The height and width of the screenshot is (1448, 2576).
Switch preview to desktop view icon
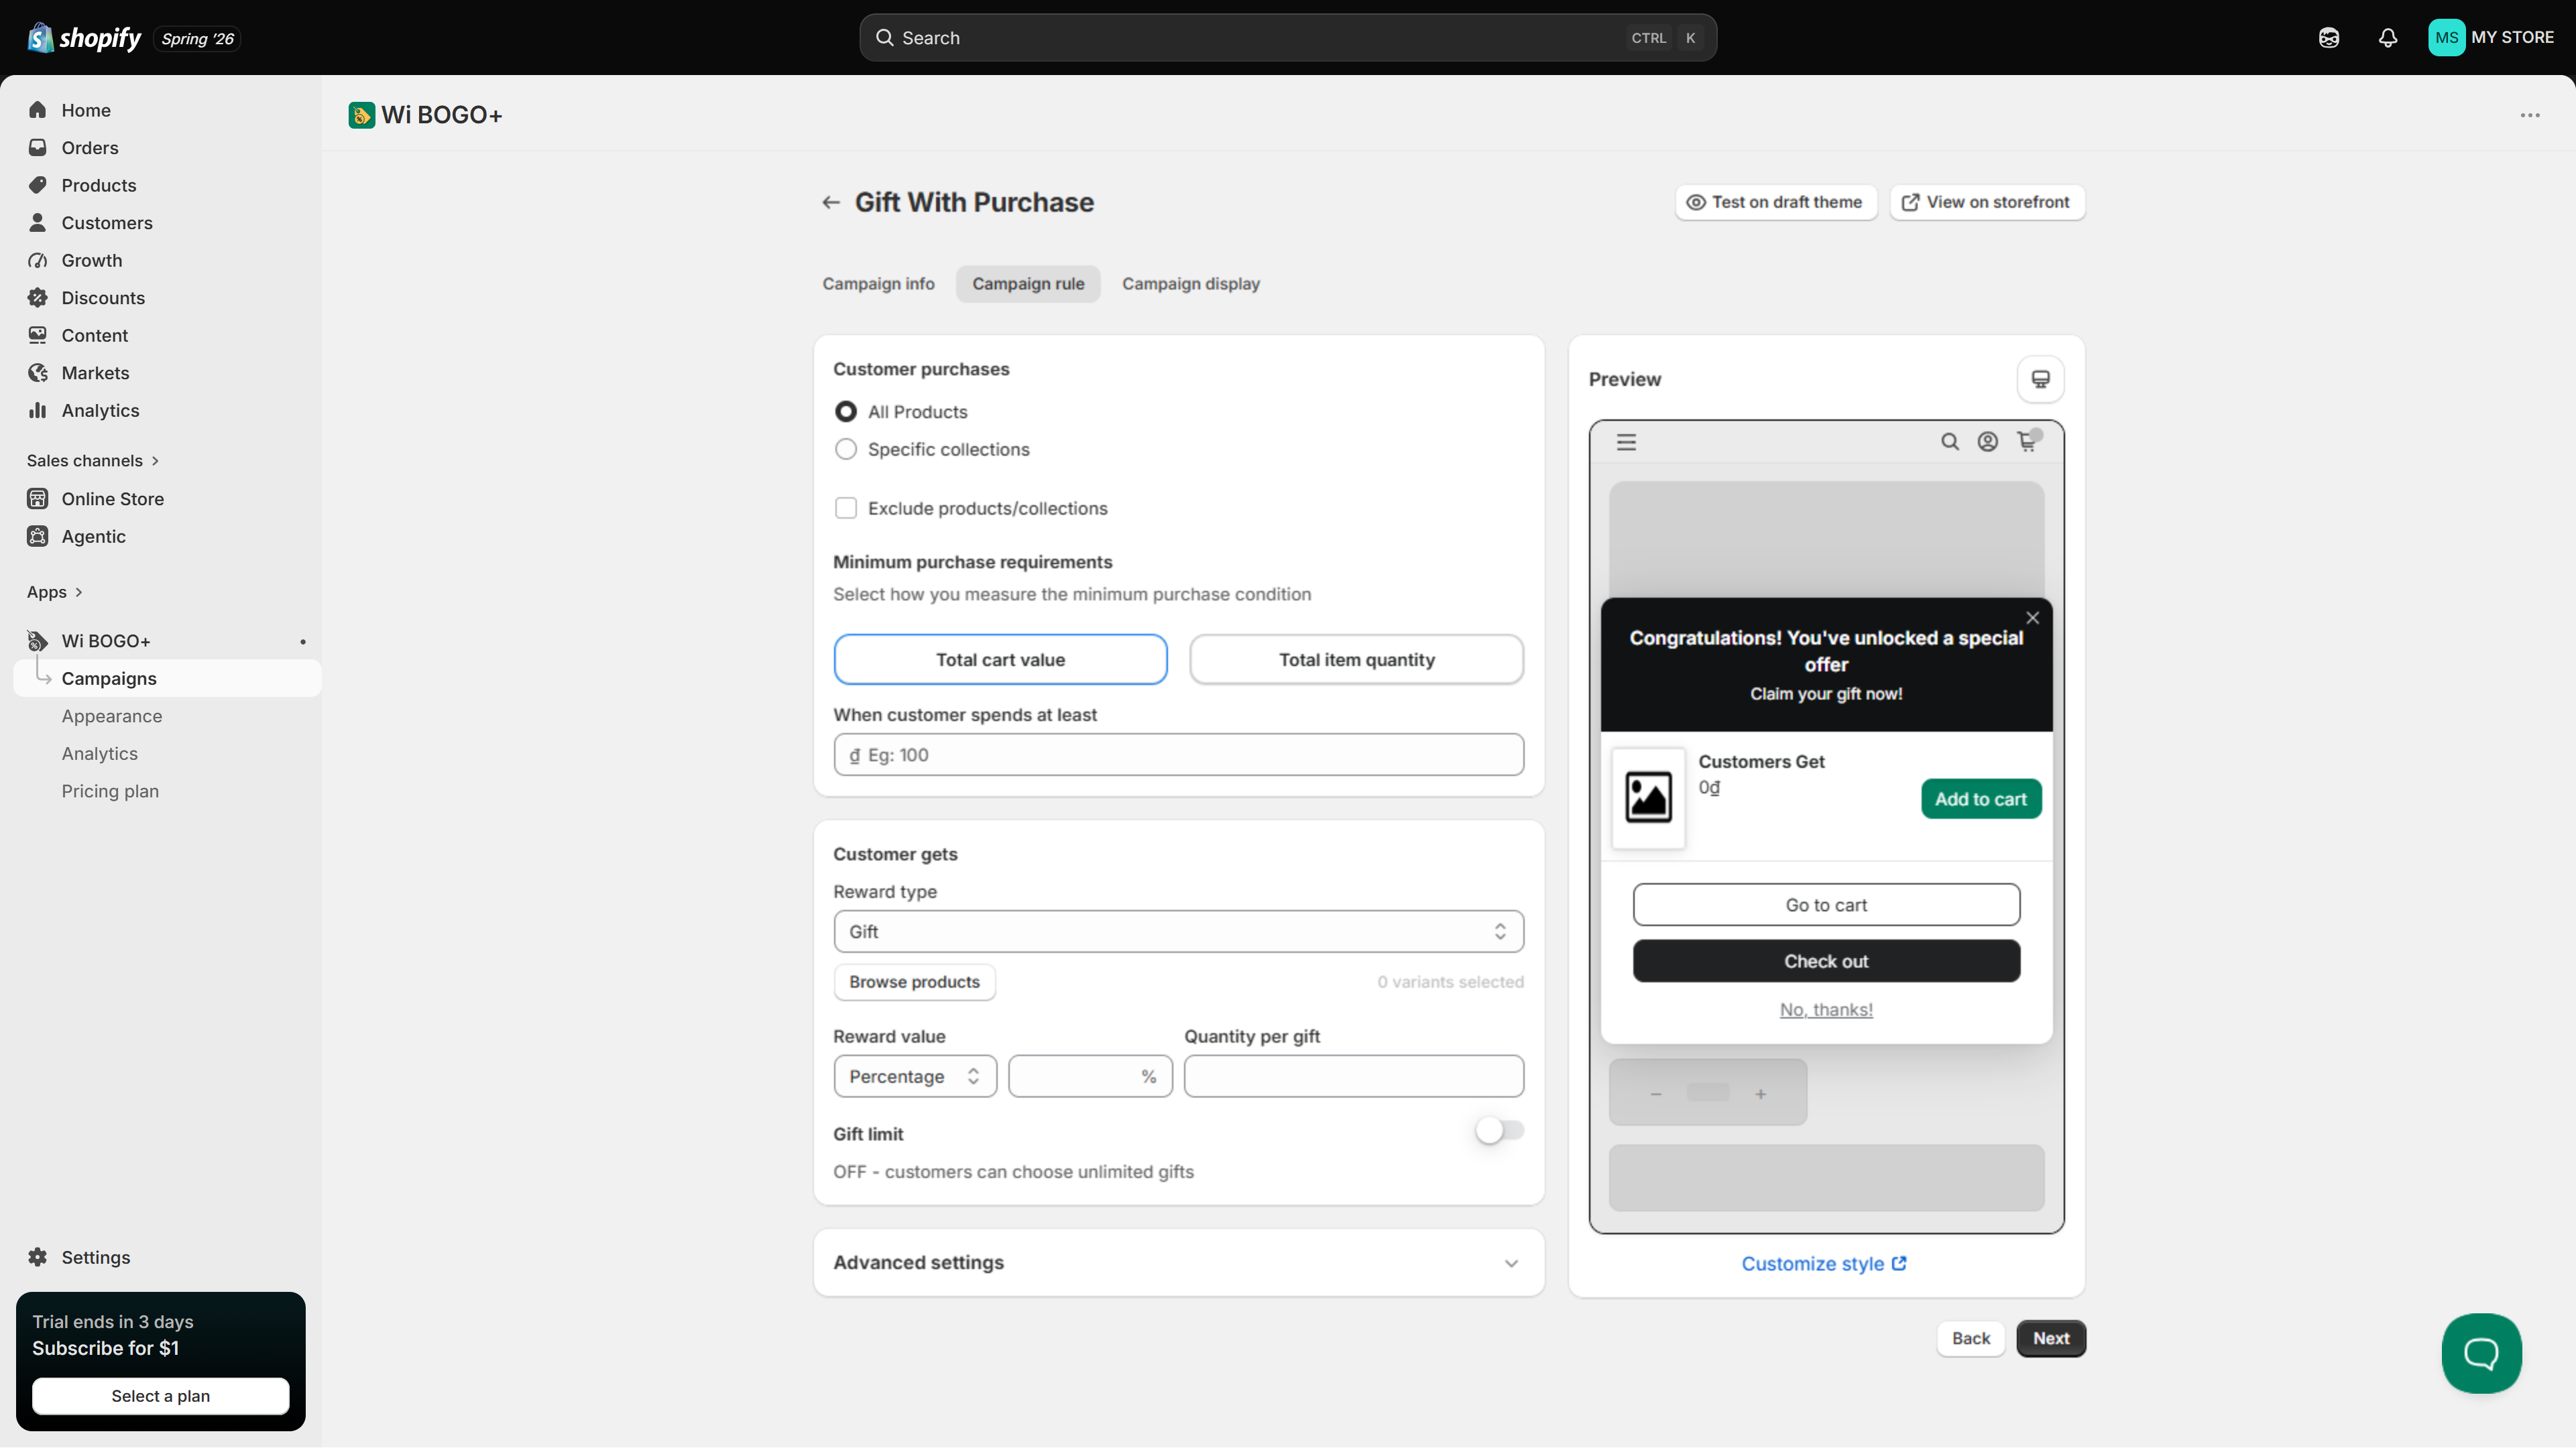click(x=2040, y=380)
